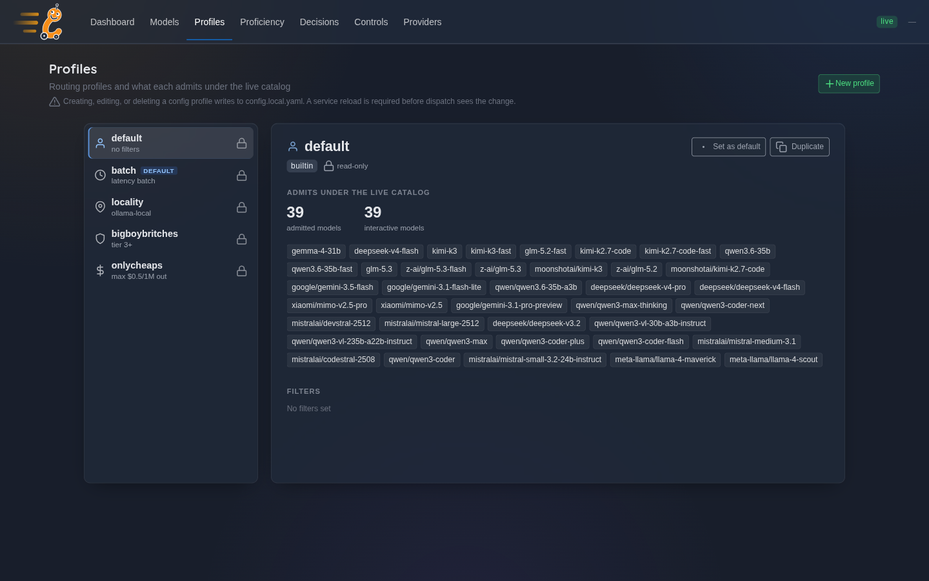The height and width of the screenshot is (581, 929).
Task: Select the onlycheaps profile name
Action: pyautogui.click(x=137, y=265)
